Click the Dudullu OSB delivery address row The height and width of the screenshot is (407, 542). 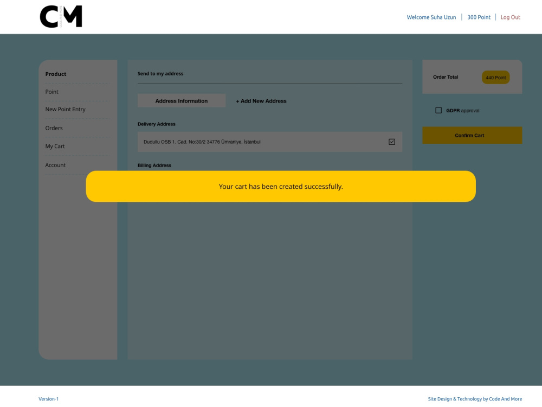(269, 142)
